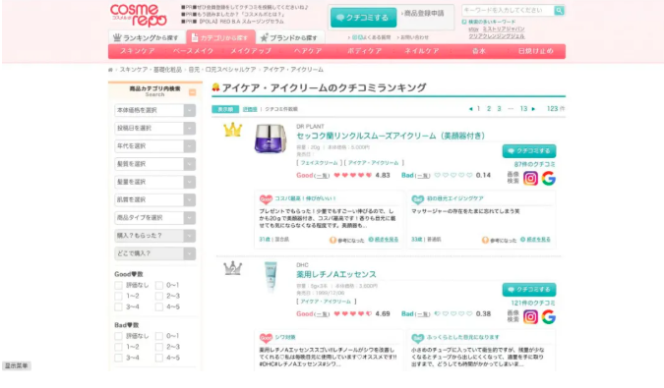Open ヘアケア category in pink menu
The image size is (664, 388).
[308, 51]
